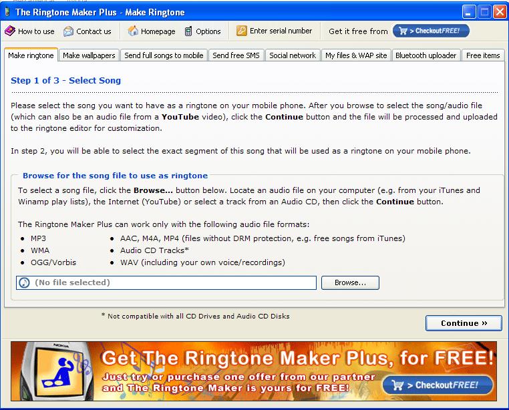Click the Homepage house icon
Viewport: 509px width, 410px height.
click(133, 31)
